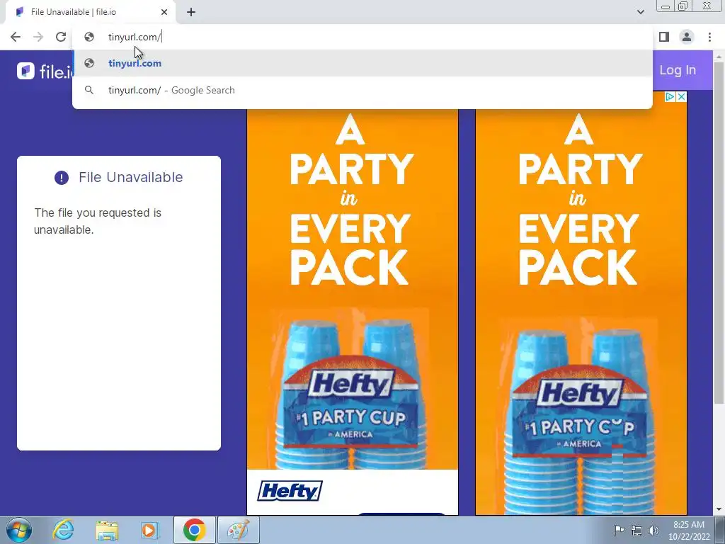Open the Chrome three-dot menu
The width and height of the screenshot is (725, 544).
tap(709, 37)
